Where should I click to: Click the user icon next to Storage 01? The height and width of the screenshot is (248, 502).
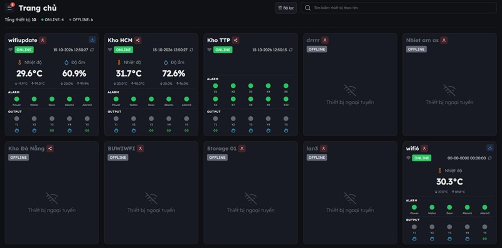click(242, 148)
